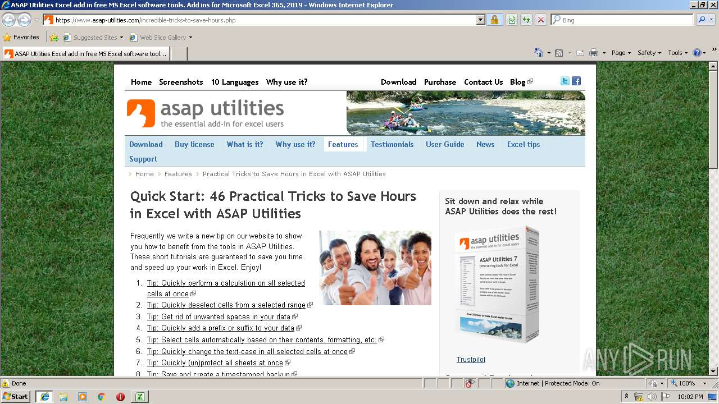Click the Home icon in command bar

coord(538,53)
